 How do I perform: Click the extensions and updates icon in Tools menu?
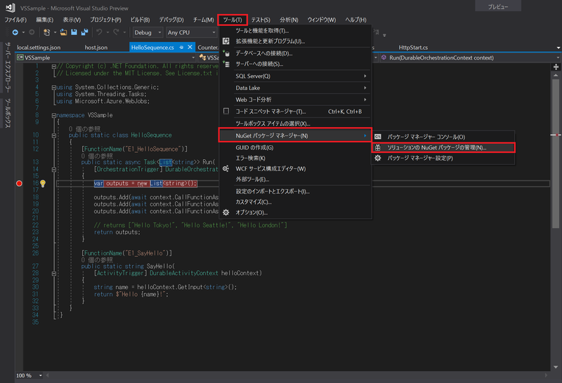[226, 41]
